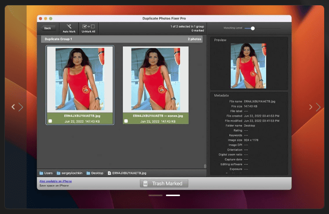Select the first carousel page indicator
This screenshot has height=214, width=329.
coord(155,195)
